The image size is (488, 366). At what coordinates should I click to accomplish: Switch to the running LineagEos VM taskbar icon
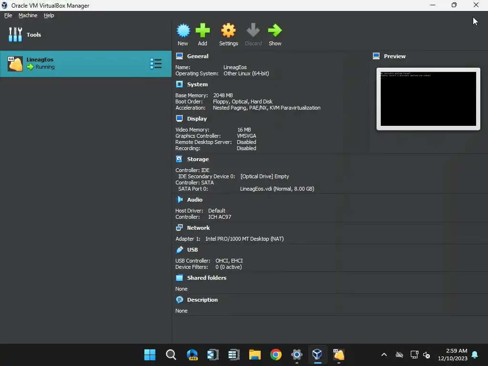coord(339,355)
